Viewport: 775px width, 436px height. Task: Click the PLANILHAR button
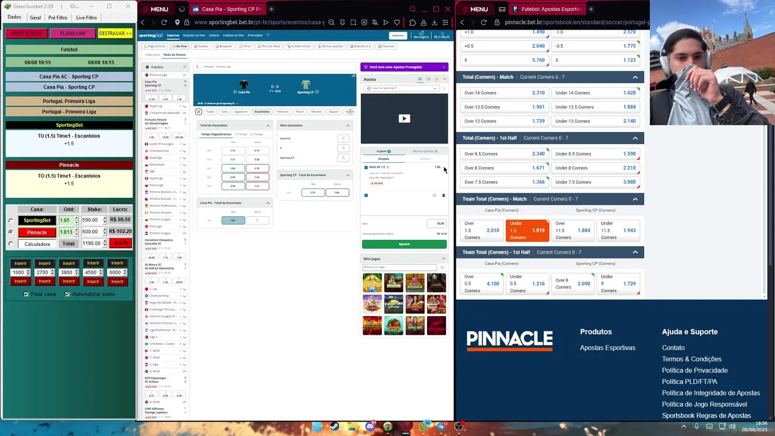[73, 33]
